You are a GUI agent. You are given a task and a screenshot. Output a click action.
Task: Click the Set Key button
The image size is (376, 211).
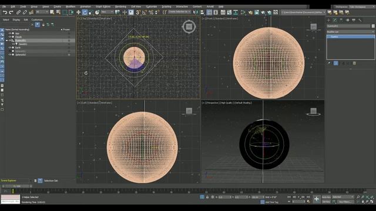pos(326,202)
